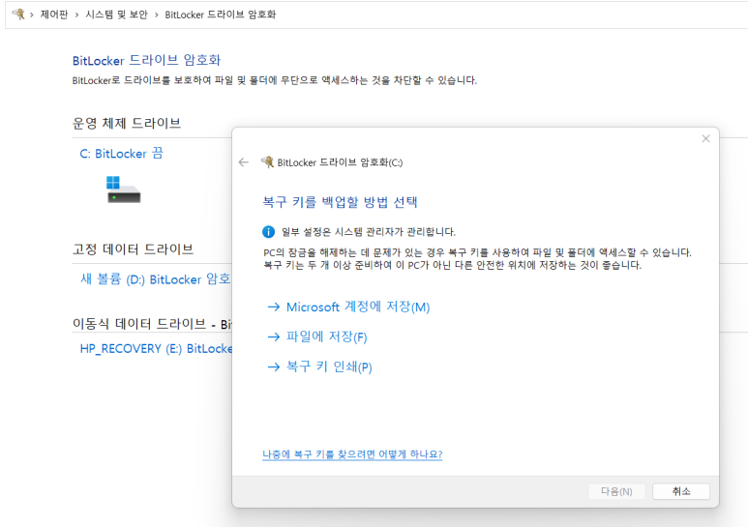Select BitLocker 드라이브 암호화 breadcrumb item
The width and height of the screenshot is (748, 527).
(221, 15)
